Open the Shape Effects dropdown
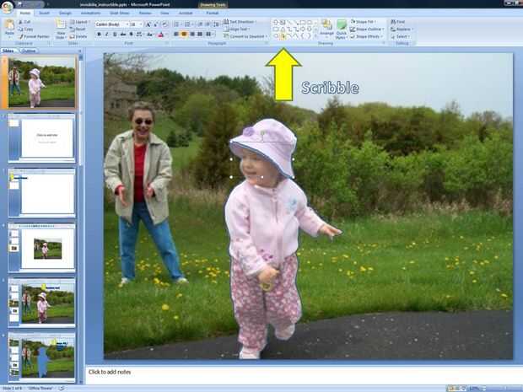 pos(366,36)
